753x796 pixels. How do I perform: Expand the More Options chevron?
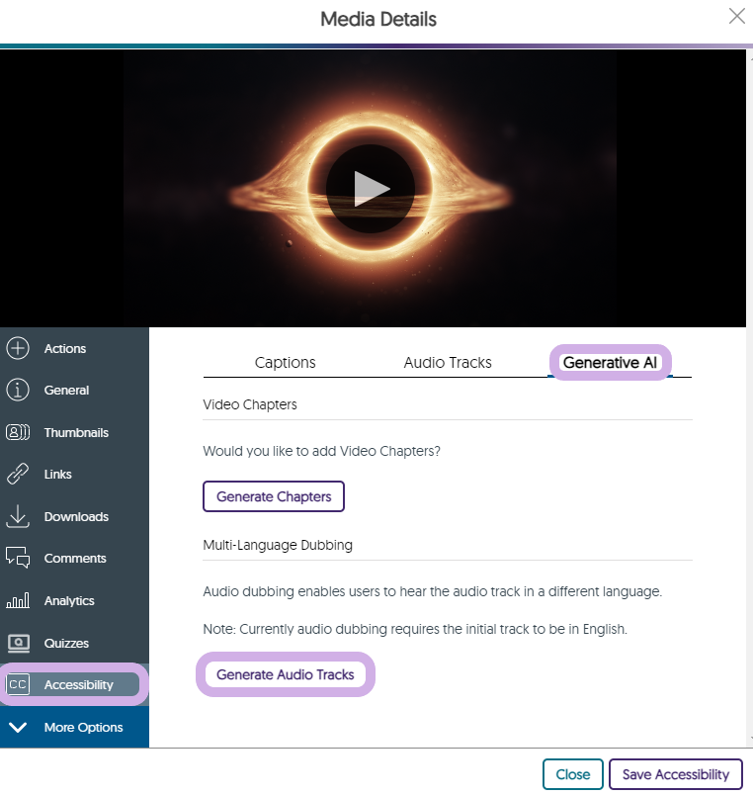pos(18,728)
